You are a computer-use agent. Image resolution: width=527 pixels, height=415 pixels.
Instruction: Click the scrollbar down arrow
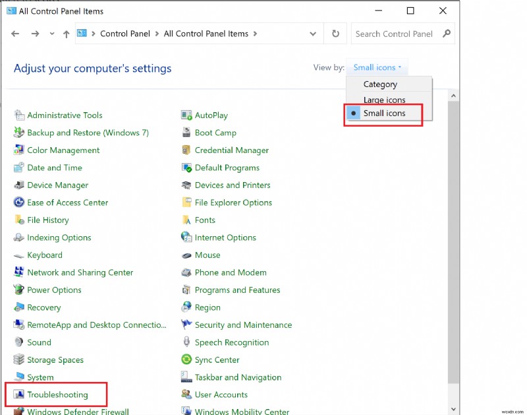tap(453, 409)
